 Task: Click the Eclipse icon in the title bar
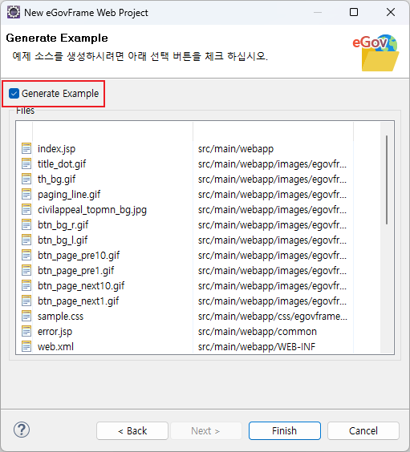click(x=14, y=12)
